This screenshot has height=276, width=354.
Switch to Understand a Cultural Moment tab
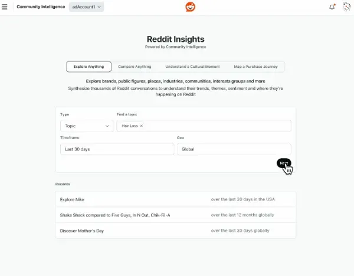click(192, 67)
